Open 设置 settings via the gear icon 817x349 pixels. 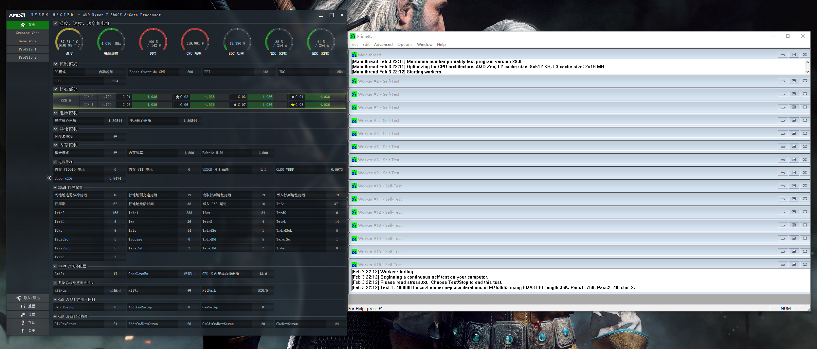coord(23,314)
